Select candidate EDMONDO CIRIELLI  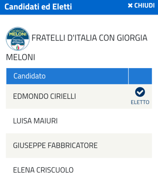(45, 96)
